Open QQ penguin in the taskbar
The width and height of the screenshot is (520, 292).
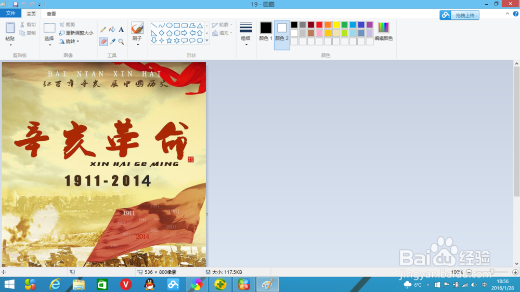[150, 284]
